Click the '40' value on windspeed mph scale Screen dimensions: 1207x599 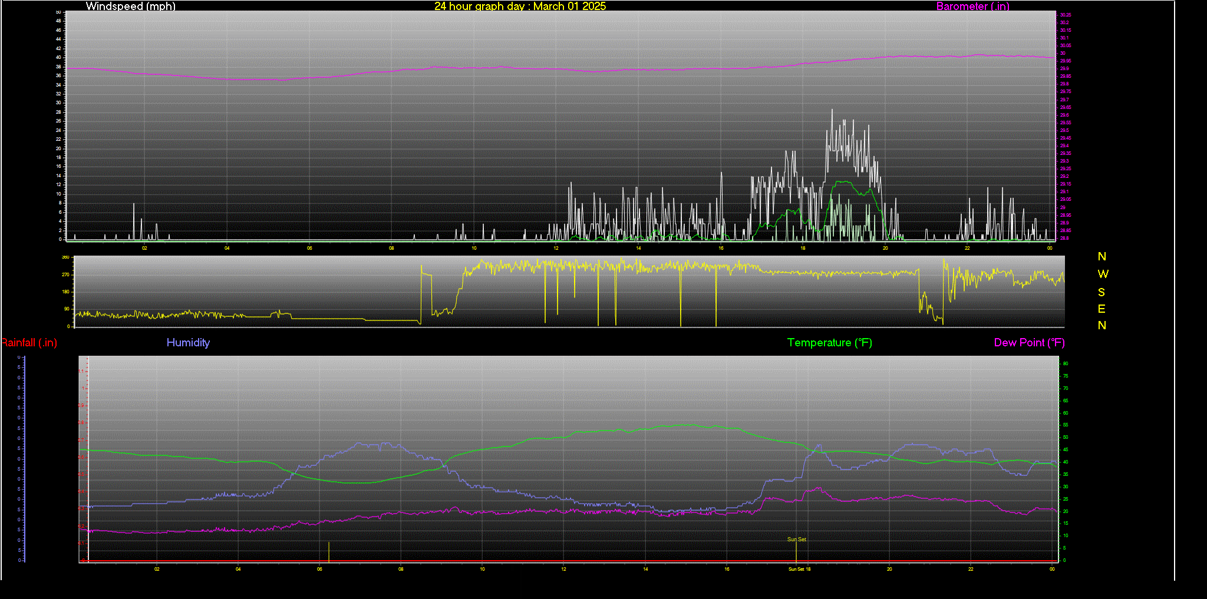pyautogui.click(x=58, y=57)
